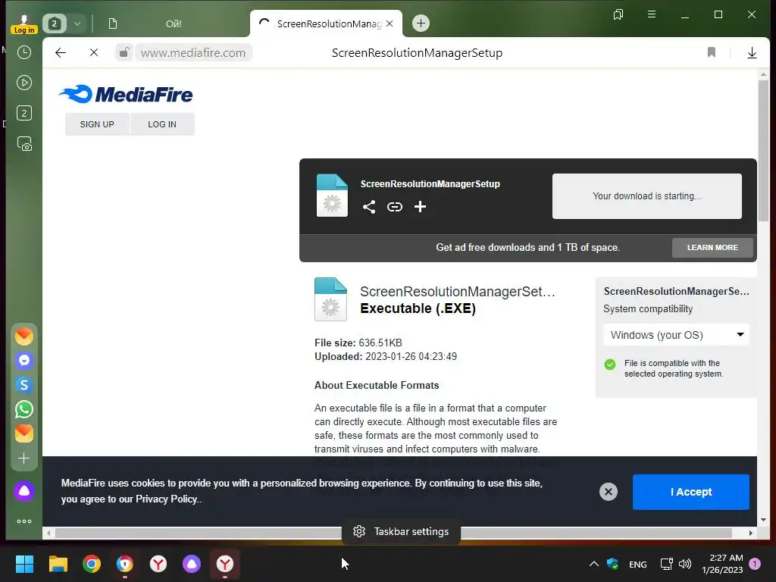Stop loading the page with X

[x=94, y=52]
